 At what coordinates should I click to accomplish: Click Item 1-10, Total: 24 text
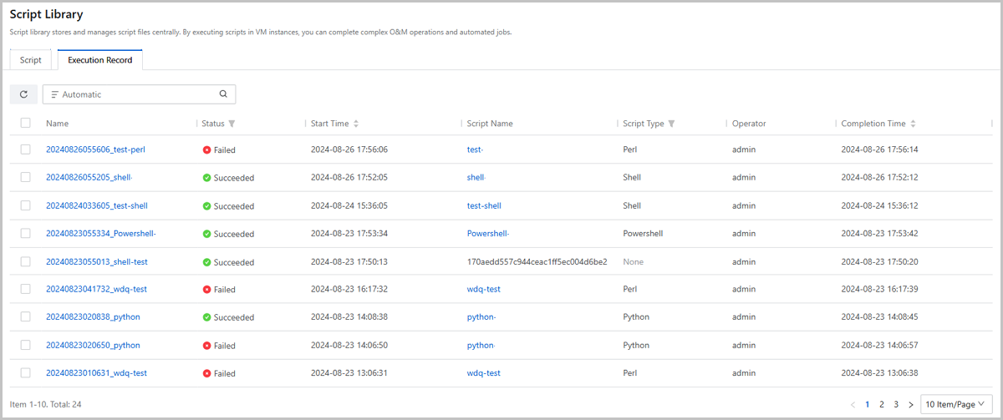[x=46, y=404]
